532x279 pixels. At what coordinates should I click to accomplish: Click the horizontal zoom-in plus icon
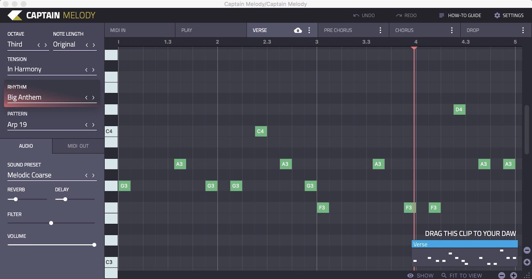click(514, 275)
